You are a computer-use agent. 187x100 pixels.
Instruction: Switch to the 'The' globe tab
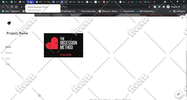tap(22, 2)
